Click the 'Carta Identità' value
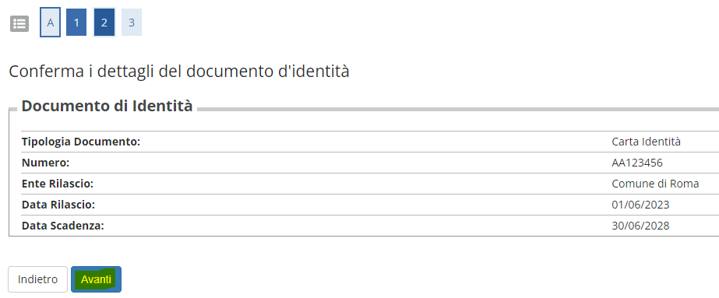 pos(646,142)
